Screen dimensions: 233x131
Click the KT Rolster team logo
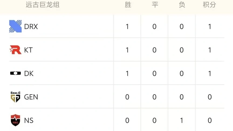15,50
